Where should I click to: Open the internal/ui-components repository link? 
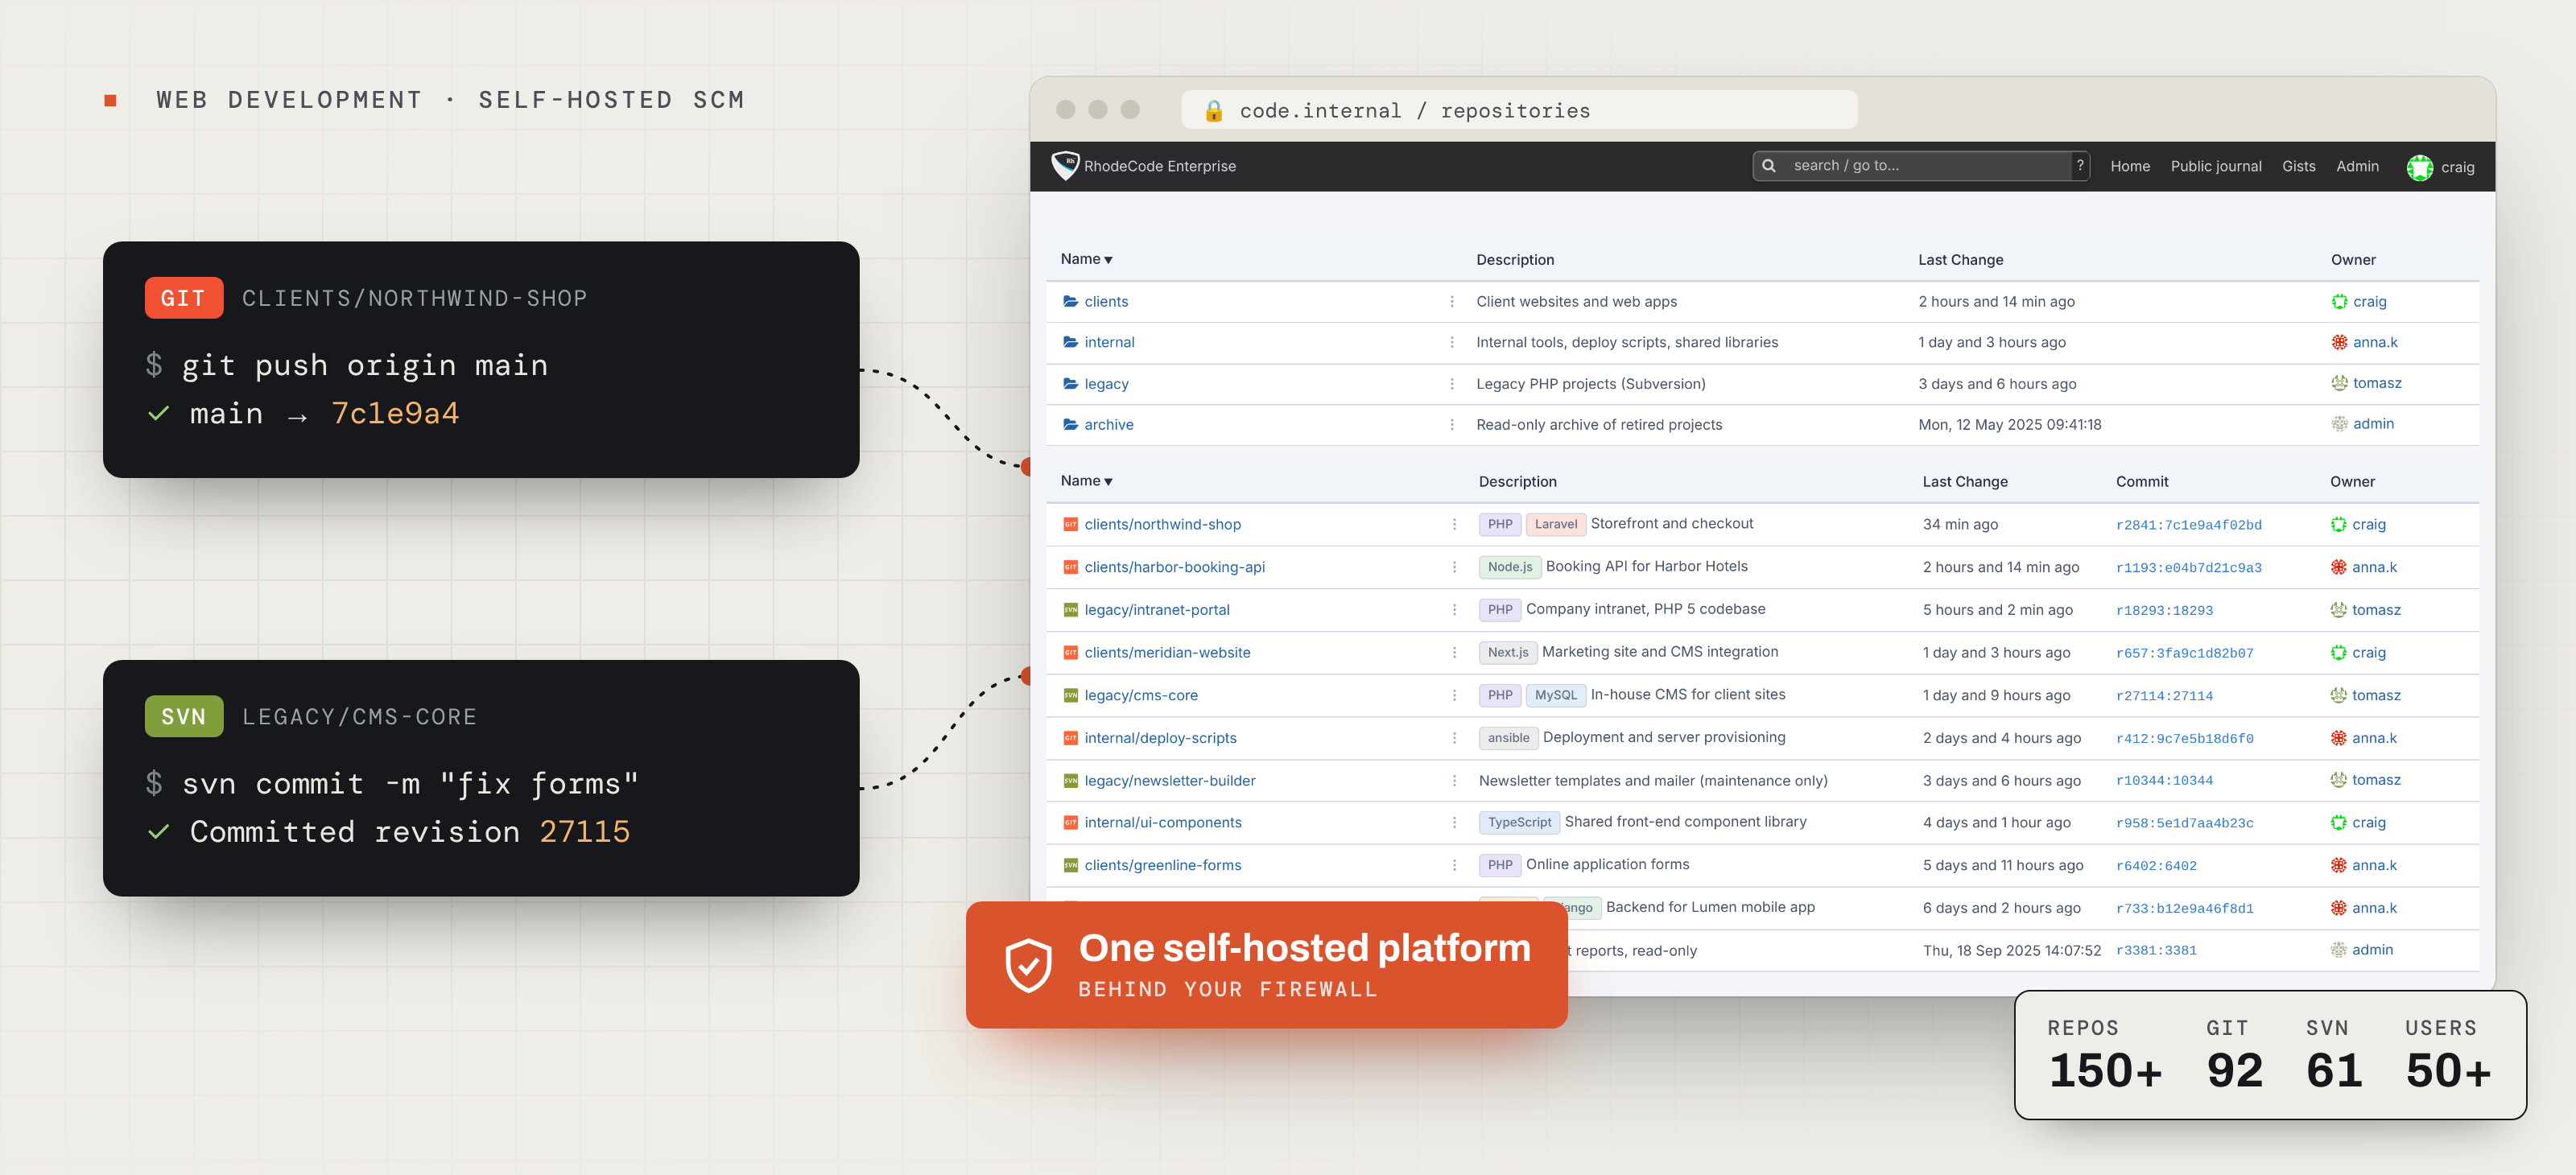[x=1162, y=822]
